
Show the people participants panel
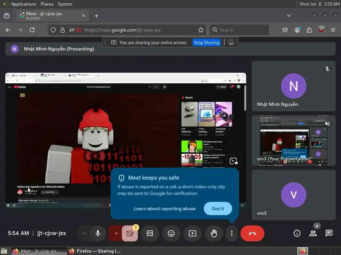coord(313,233)
